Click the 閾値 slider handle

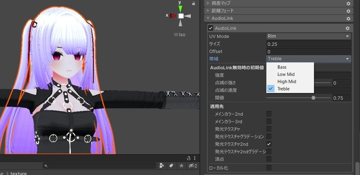pyautogui.click(x=313, y=98)
